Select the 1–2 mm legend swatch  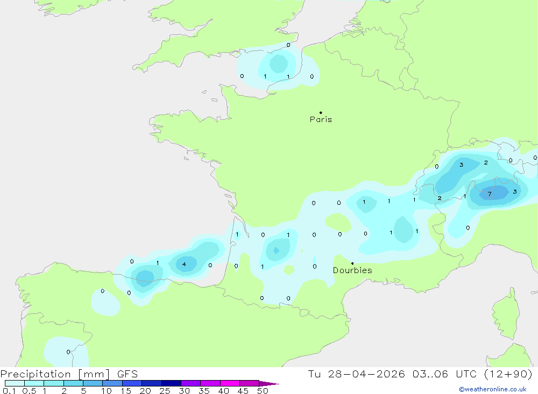53,383
